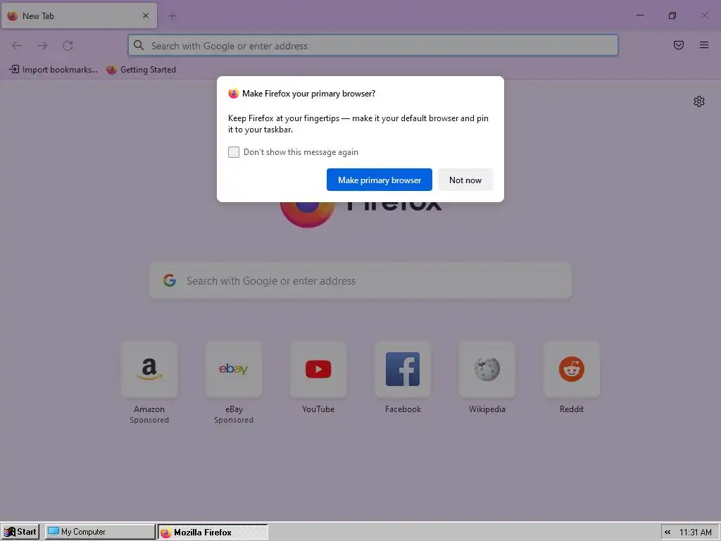Open new tab personalize gear icon
Viewport: 721px width, 541px height.
pos(699,101)
